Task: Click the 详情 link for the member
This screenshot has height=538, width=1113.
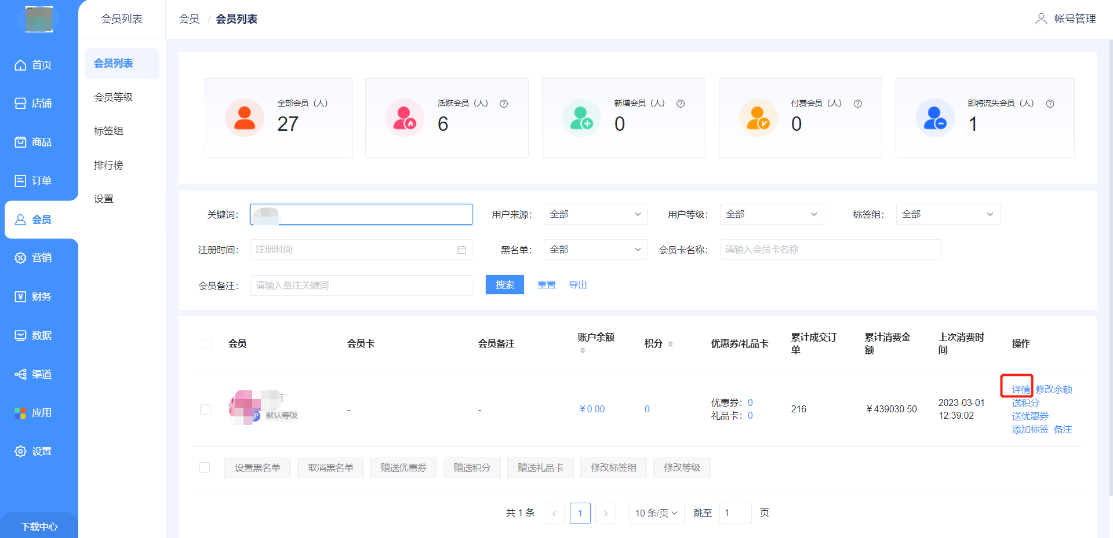Action: click(x=1020, y=389)
